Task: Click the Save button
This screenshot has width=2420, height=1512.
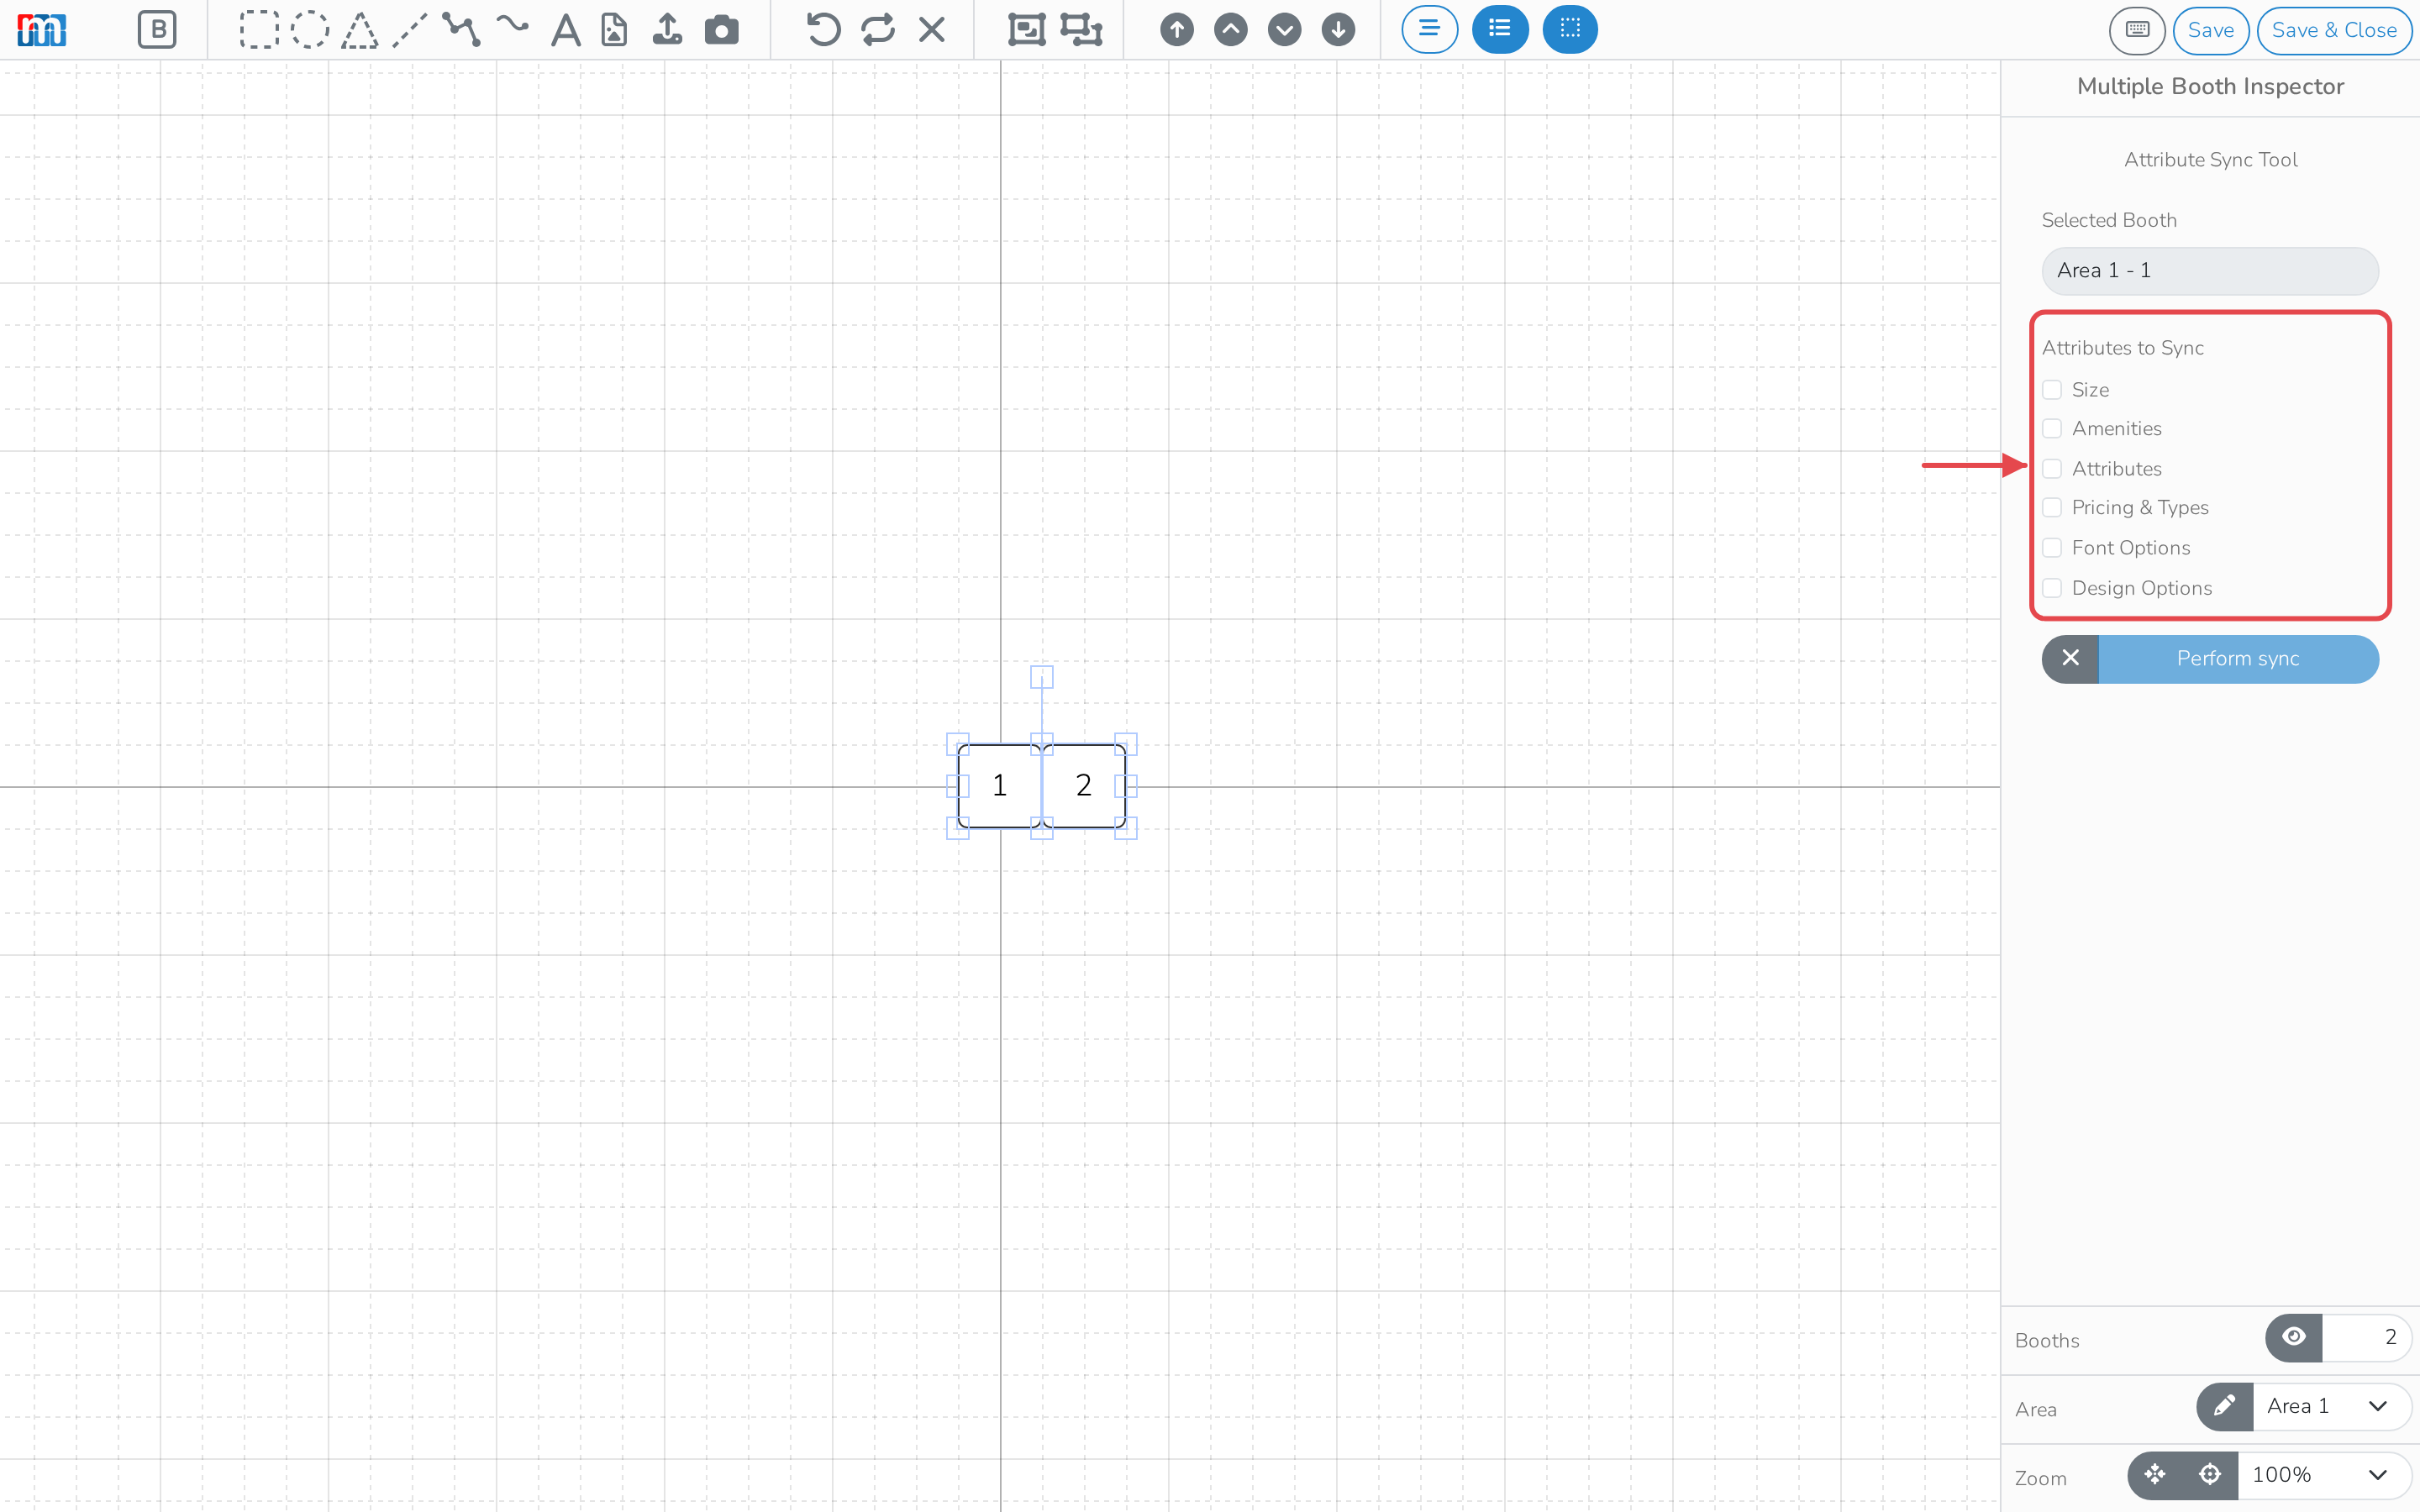Action: tap(2211, 30)
